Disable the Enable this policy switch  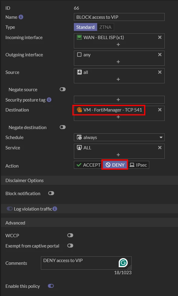pos(51,286)
